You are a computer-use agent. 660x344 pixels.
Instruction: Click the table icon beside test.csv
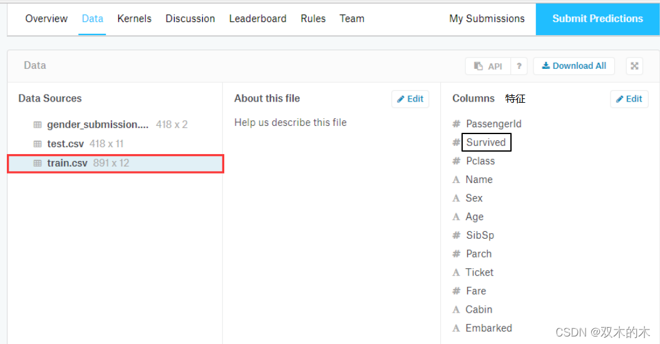(38, 144)
